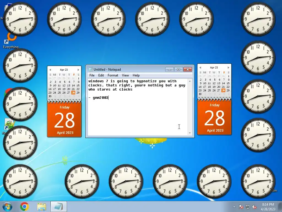Click the large Friday 28 panel, left calendar
Screen dimensions: 282x212
(x=64, y=120)
